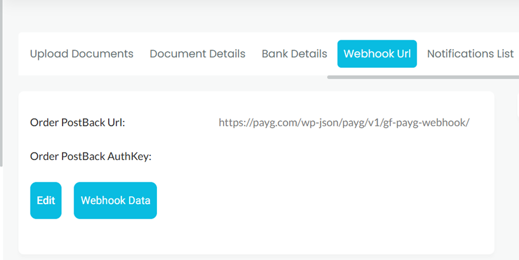Click the payg.com webhook URL text
519x260 pixels.
tap(344, 123)
